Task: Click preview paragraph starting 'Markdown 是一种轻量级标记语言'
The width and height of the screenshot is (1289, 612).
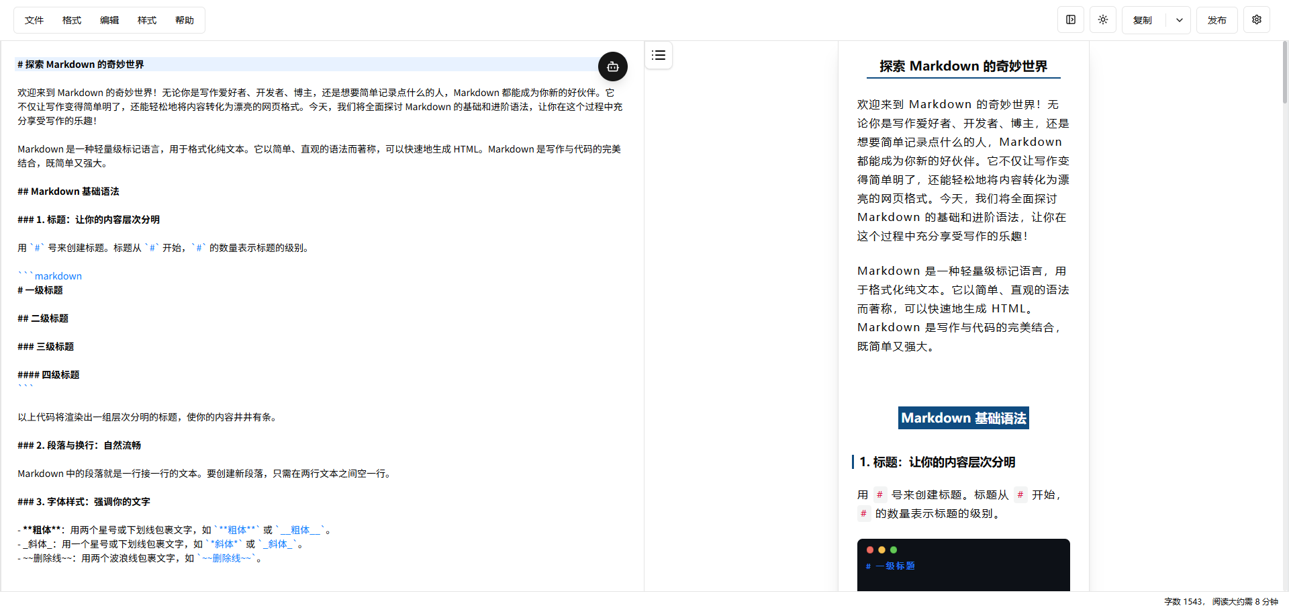Action: coord(963,309)
